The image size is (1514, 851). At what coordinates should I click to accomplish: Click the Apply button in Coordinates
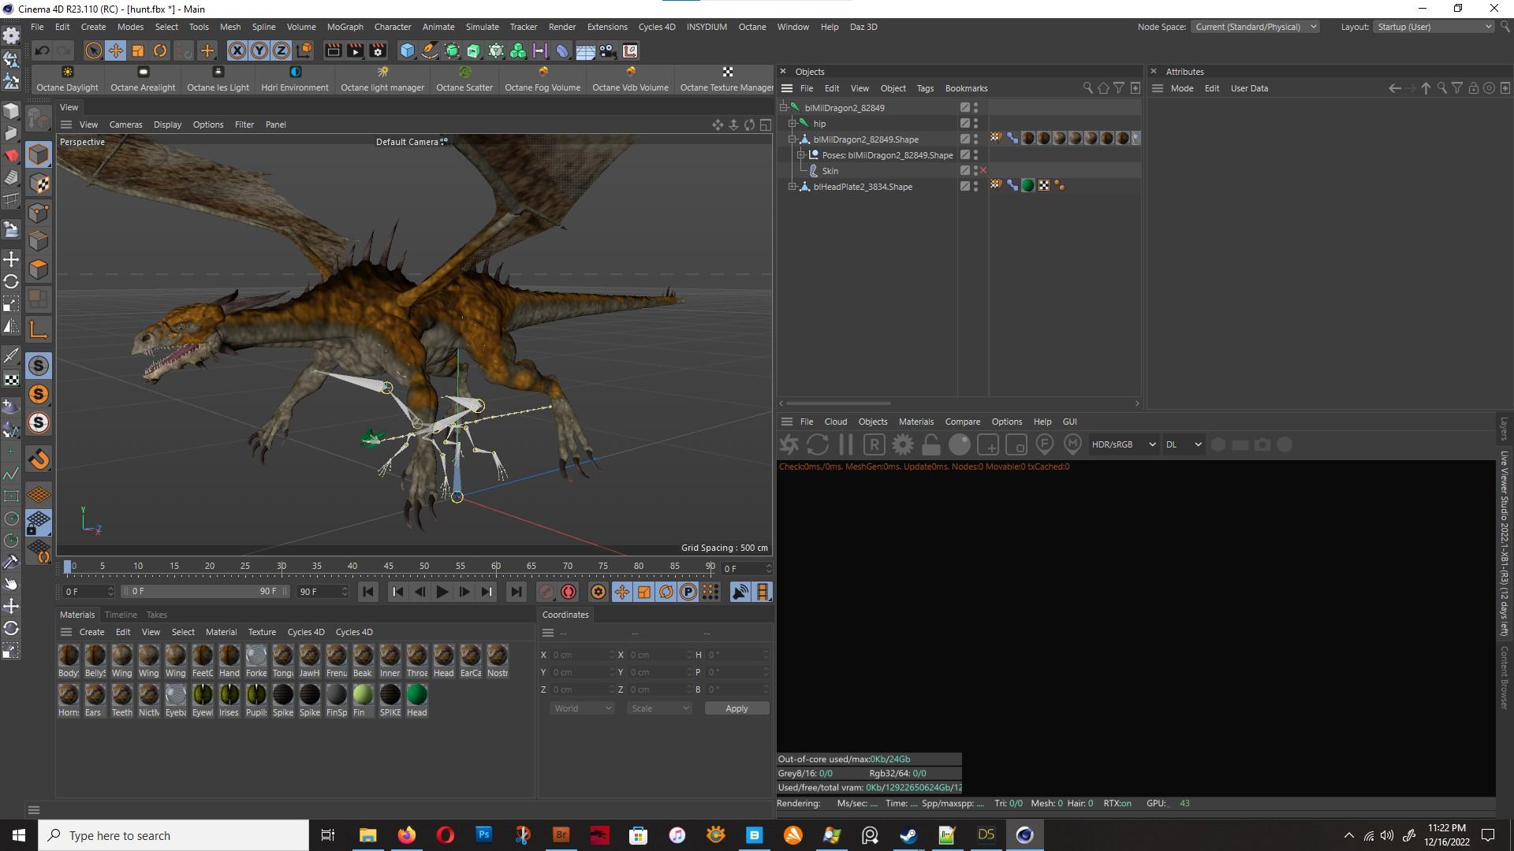(736, 708)
